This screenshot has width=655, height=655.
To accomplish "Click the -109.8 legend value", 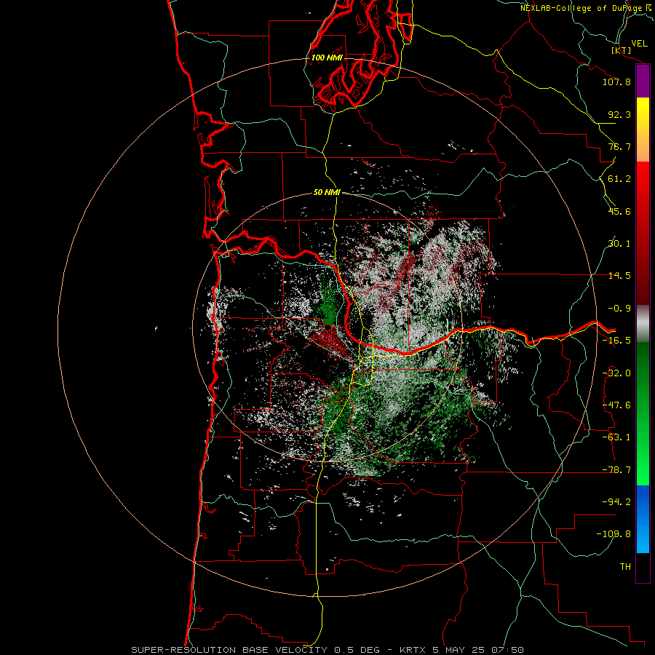I will pyautogui.click(x=614, y=534).
